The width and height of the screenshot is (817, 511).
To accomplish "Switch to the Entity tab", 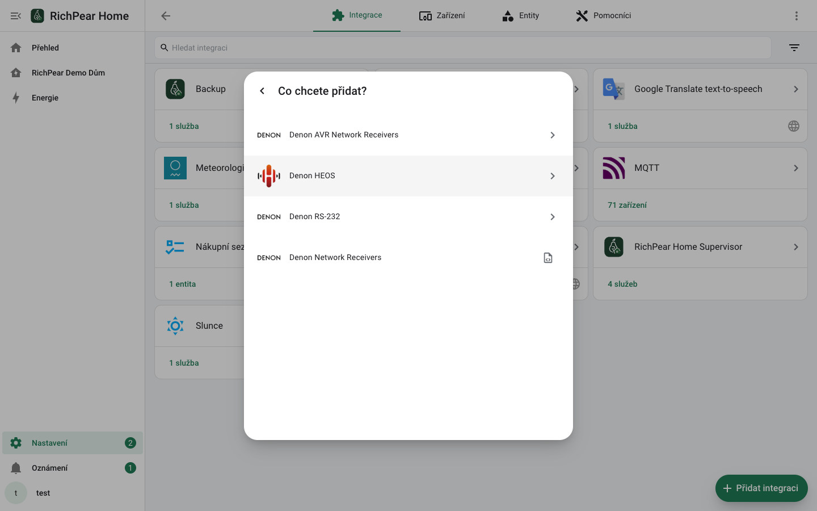I will 520,15.
